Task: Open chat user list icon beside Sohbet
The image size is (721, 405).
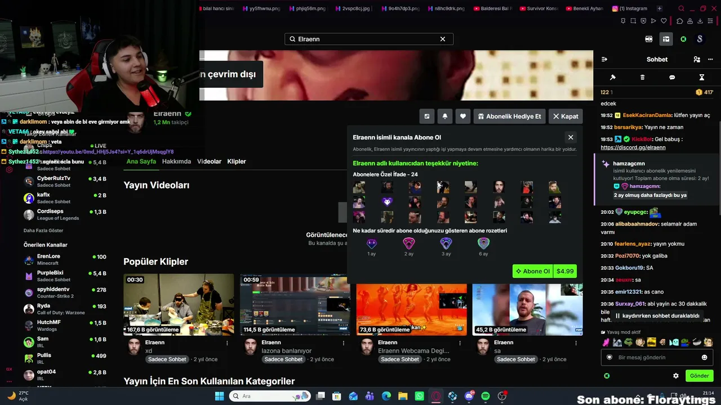Action: (x=697, y=59)
